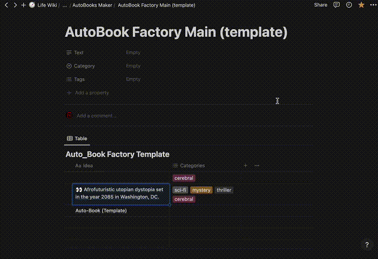
Task: Expand the collapsed breadcrumb ellipsis
Action: point(65,5)
